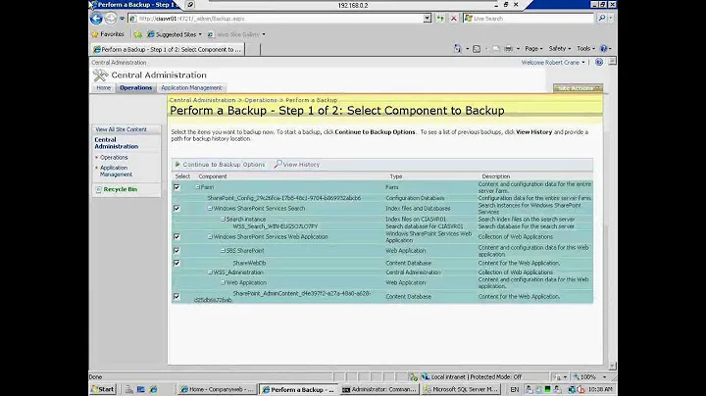Collapse Windows SharePoint Services Web Application node

pyautogui.click(x=210, y=236)
